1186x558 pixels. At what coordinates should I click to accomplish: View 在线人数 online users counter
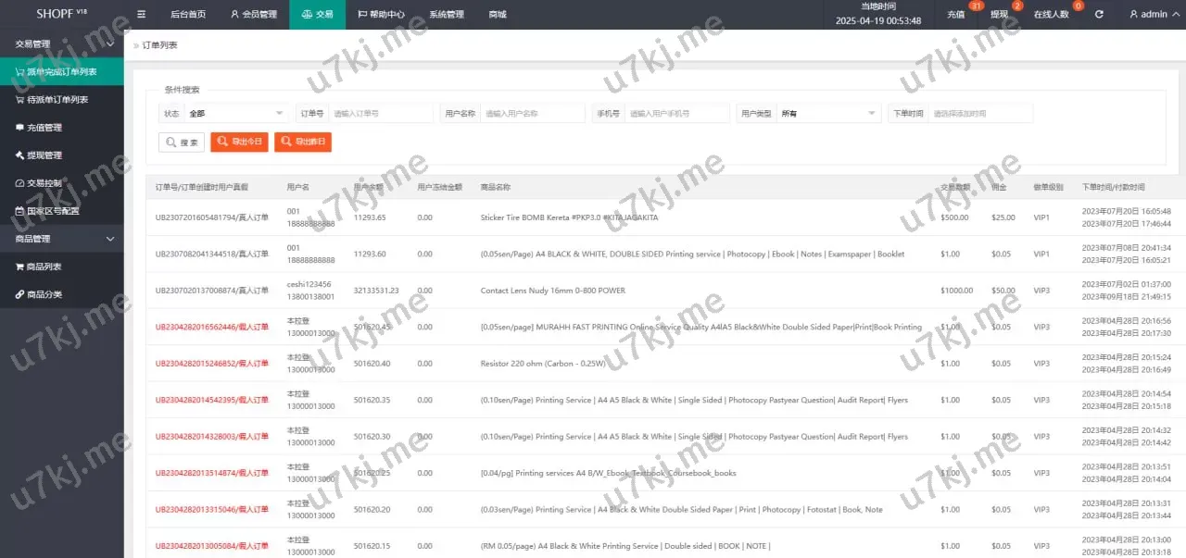point(1051,15)
